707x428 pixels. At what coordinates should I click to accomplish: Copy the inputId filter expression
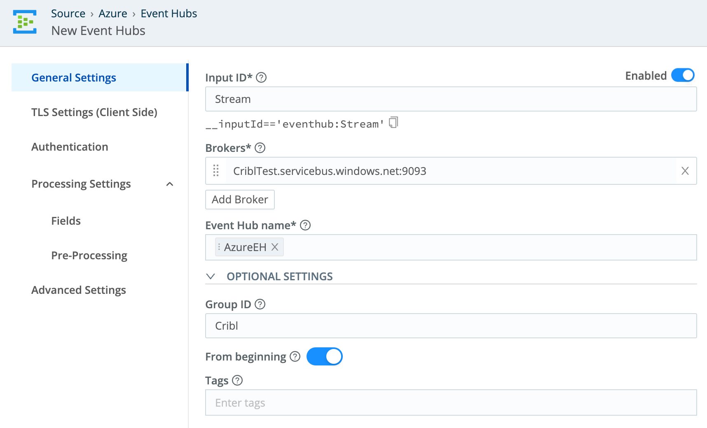[393, 122]
